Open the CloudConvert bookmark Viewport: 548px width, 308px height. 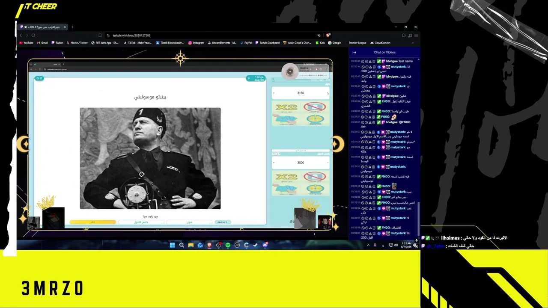[x=380, y=43]
